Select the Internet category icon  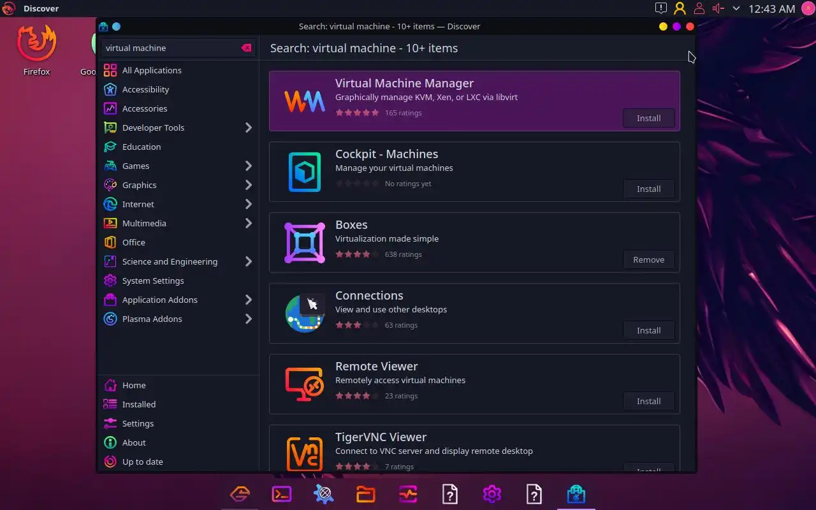pos(110,204)
